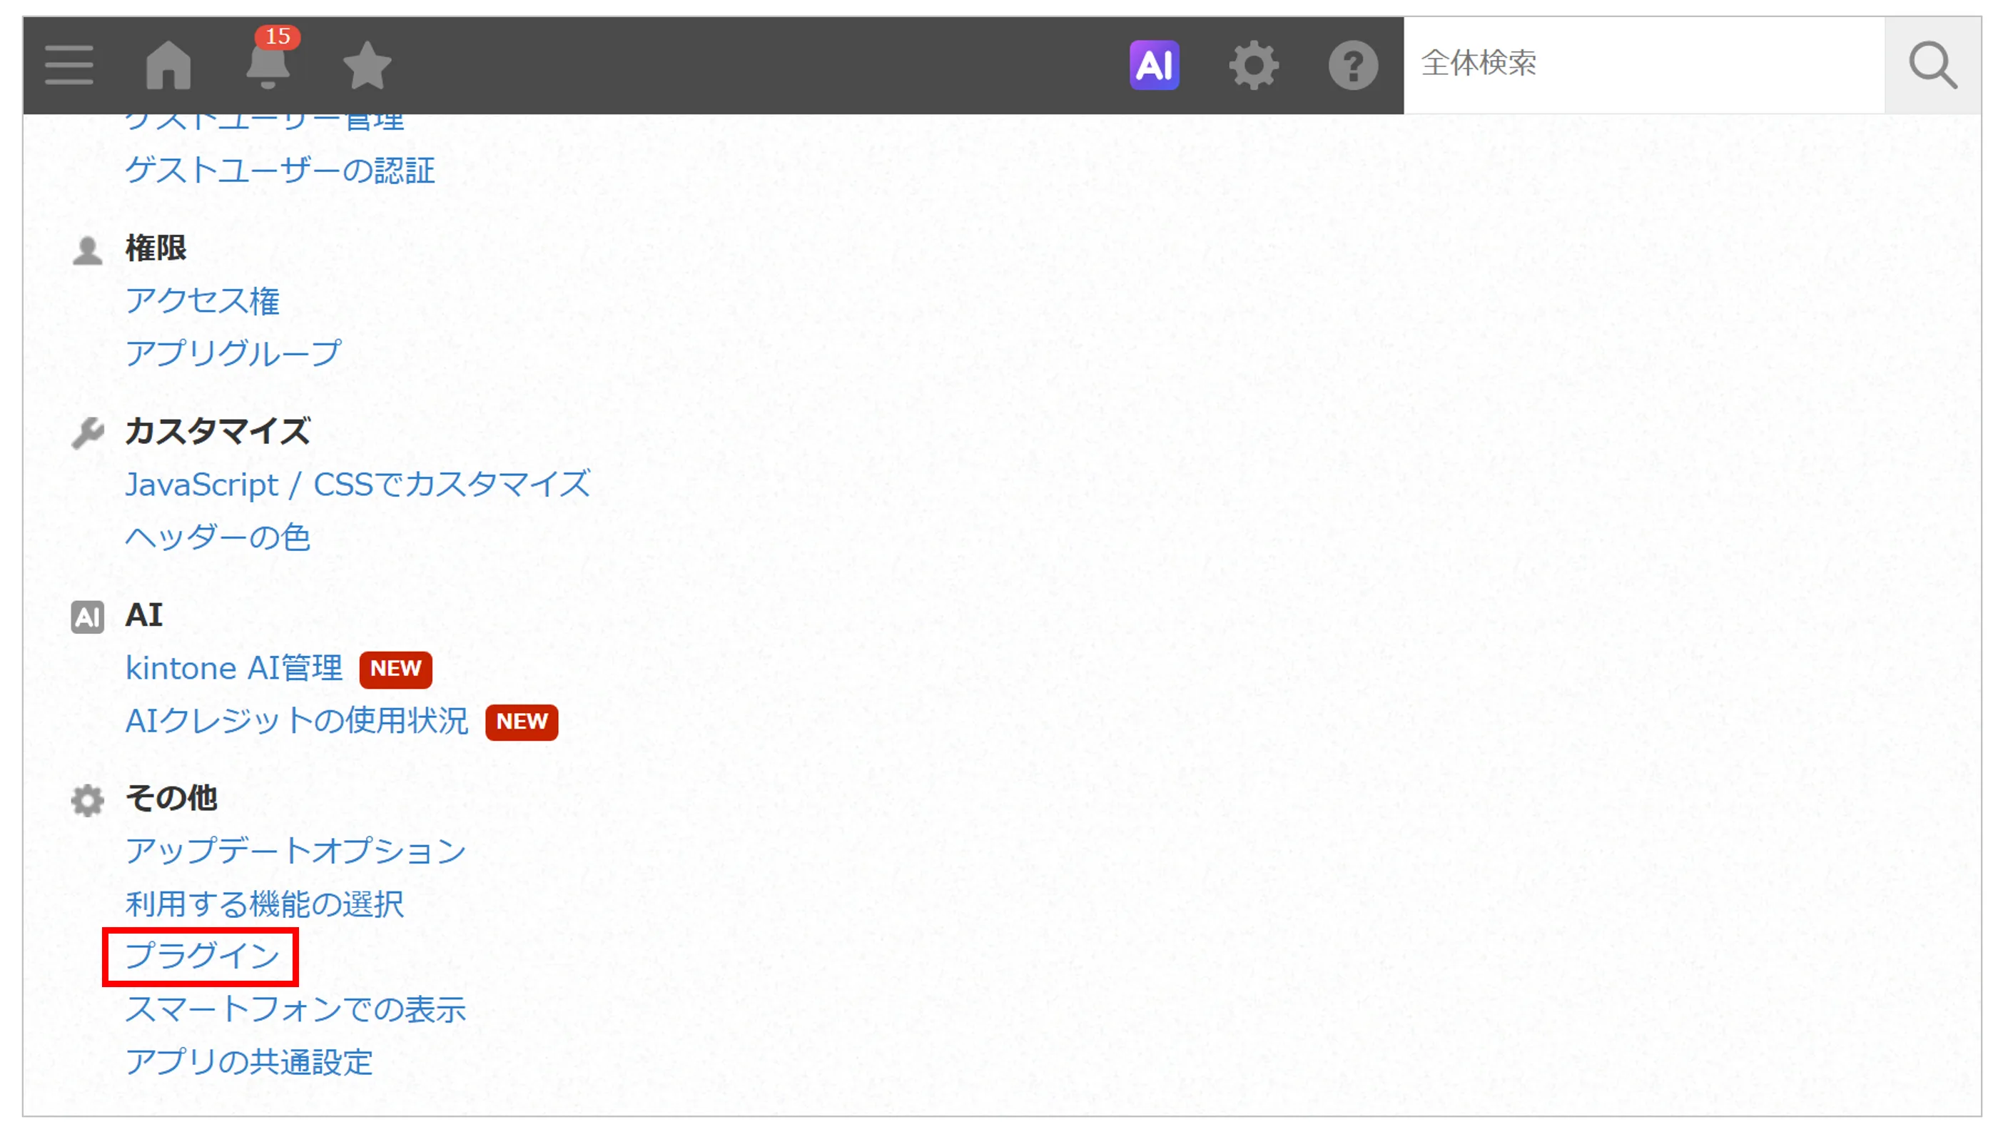Open kintone AI管理 link

point(233,668)
